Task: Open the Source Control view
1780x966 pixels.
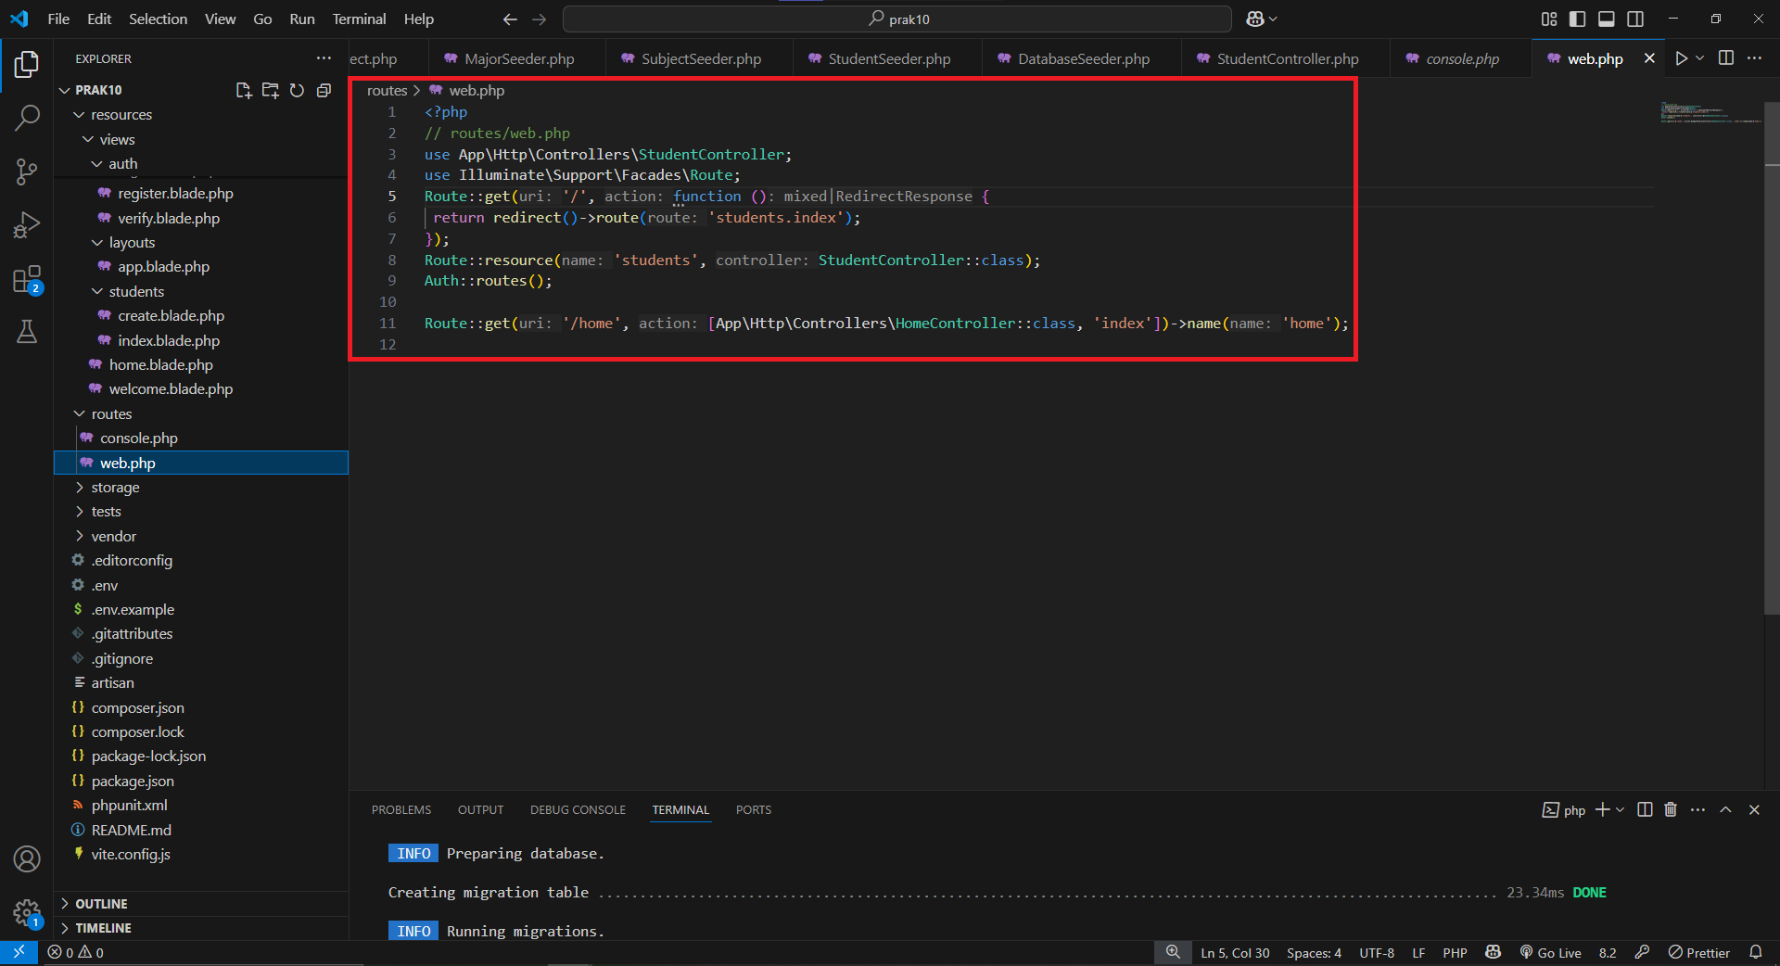Action: [27, 172]
